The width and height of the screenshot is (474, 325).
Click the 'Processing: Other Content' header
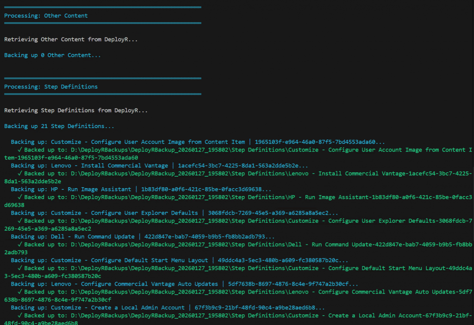pyautogui.click(x=46, y=16)
